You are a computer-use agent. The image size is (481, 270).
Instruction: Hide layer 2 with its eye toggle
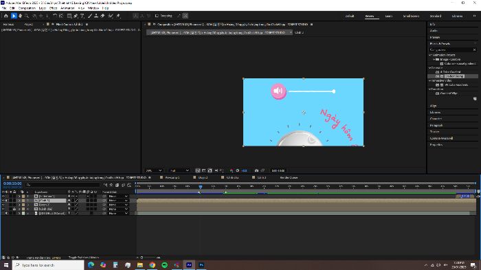pos(3,201)
